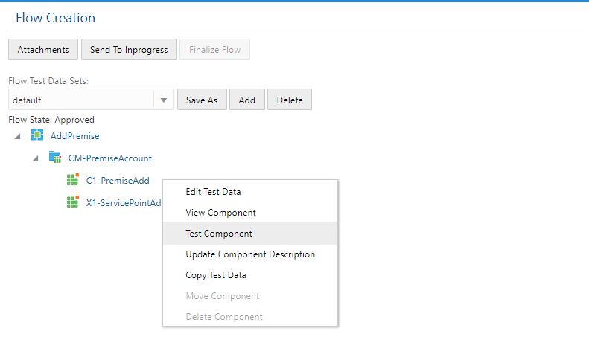Open the Attachments button

coord(43,50)
